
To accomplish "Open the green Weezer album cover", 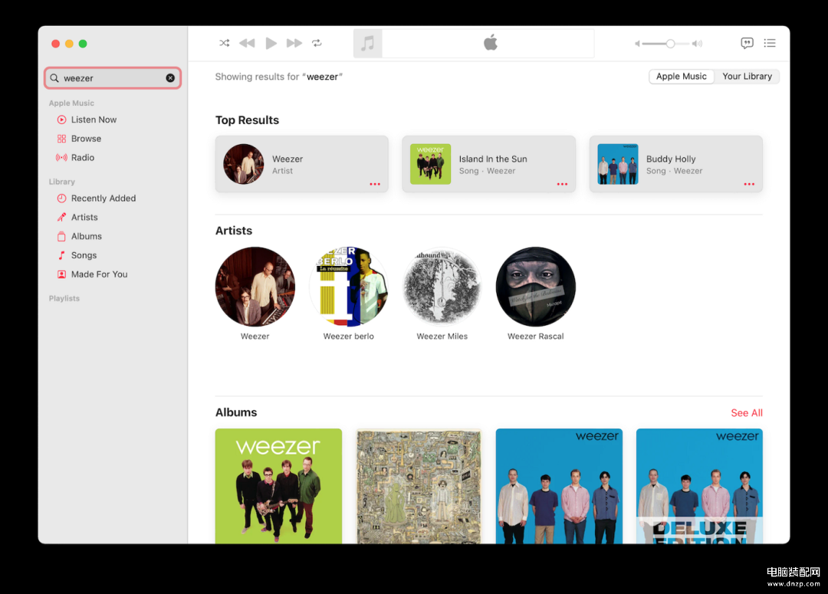I will [x=279, y=486].
